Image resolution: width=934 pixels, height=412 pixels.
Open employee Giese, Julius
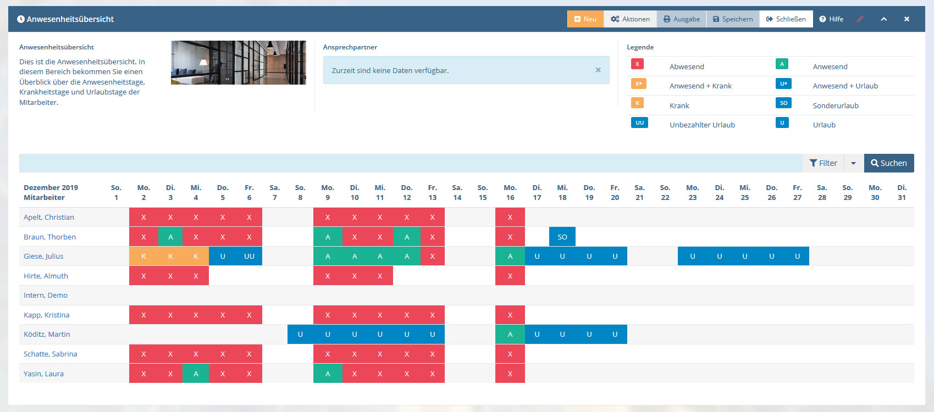[x=43, y=256]
